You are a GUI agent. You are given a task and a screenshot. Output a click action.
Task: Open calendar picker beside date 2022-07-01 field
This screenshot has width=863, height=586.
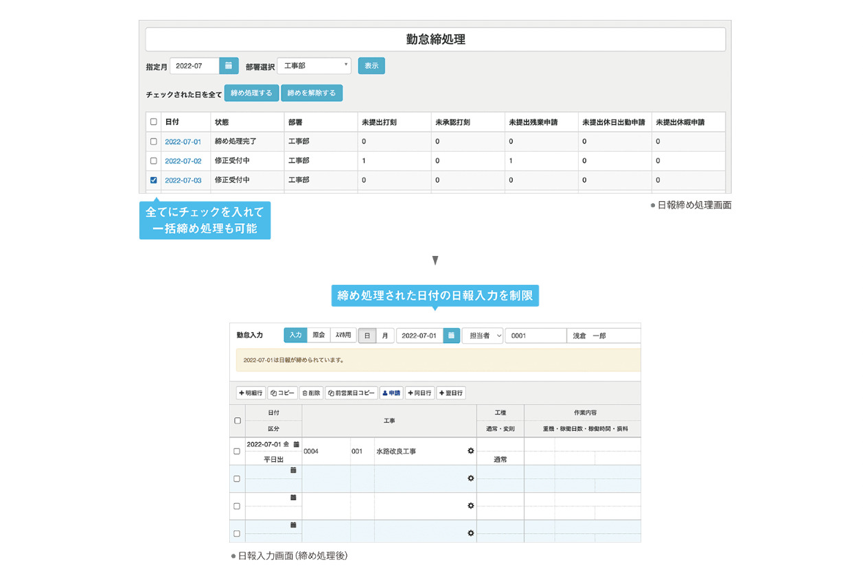pyautogui.click(x=451, y=336)
